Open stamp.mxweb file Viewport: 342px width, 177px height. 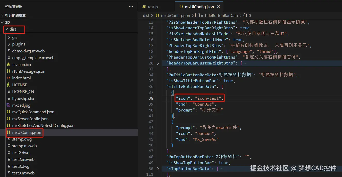[24, 146]
